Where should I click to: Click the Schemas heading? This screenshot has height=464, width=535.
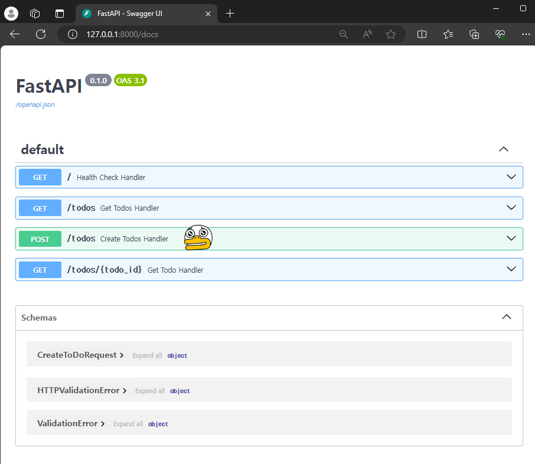39,318
